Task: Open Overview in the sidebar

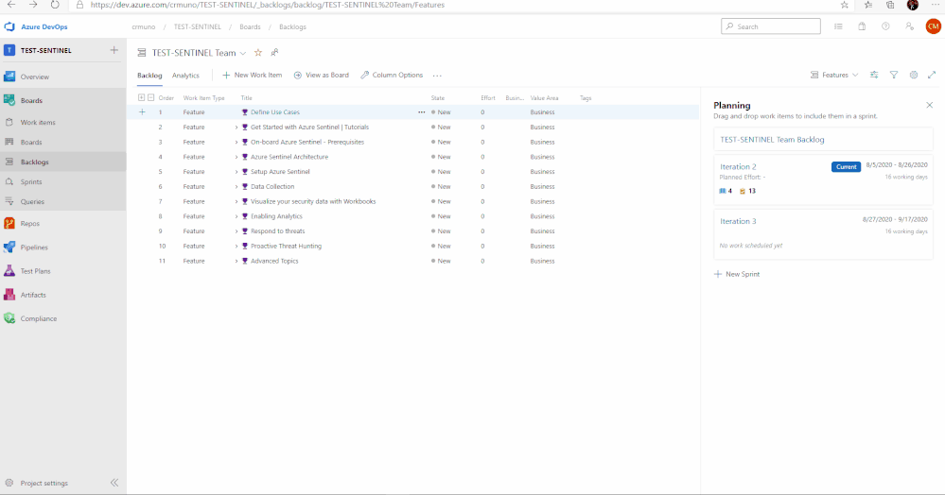Action: (x=34, y=77)
